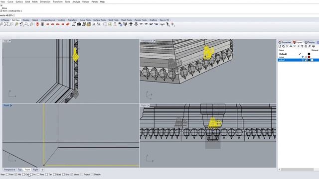The height and width of the screenshot is (179, 319).
Task: Switch to the Mesh Tools toolbar tab
Action: pyautogui.click(x=126, y=20)
